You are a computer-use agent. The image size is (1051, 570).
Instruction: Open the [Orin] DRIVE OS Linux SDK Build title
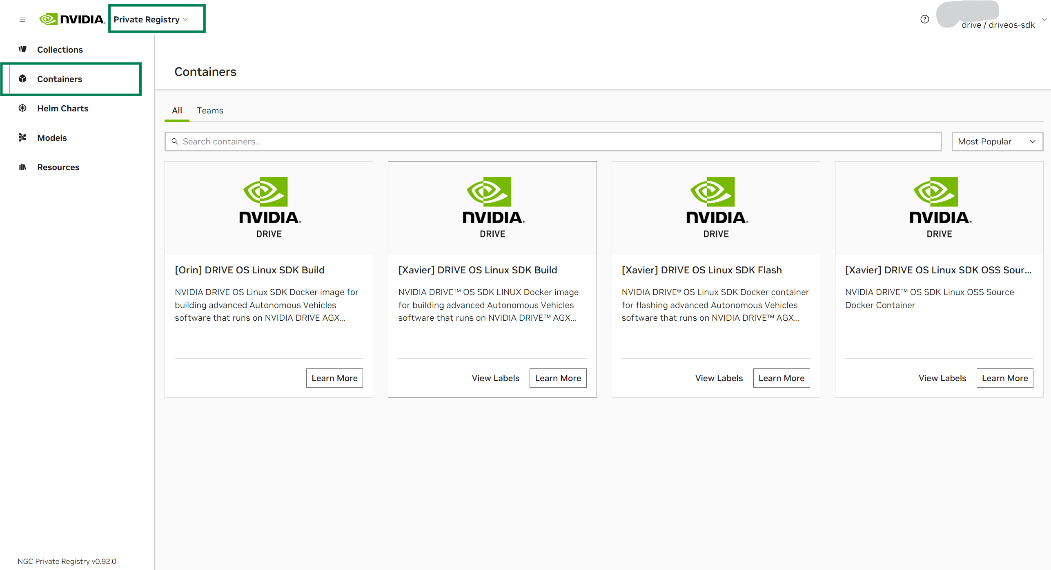[249, 270]
